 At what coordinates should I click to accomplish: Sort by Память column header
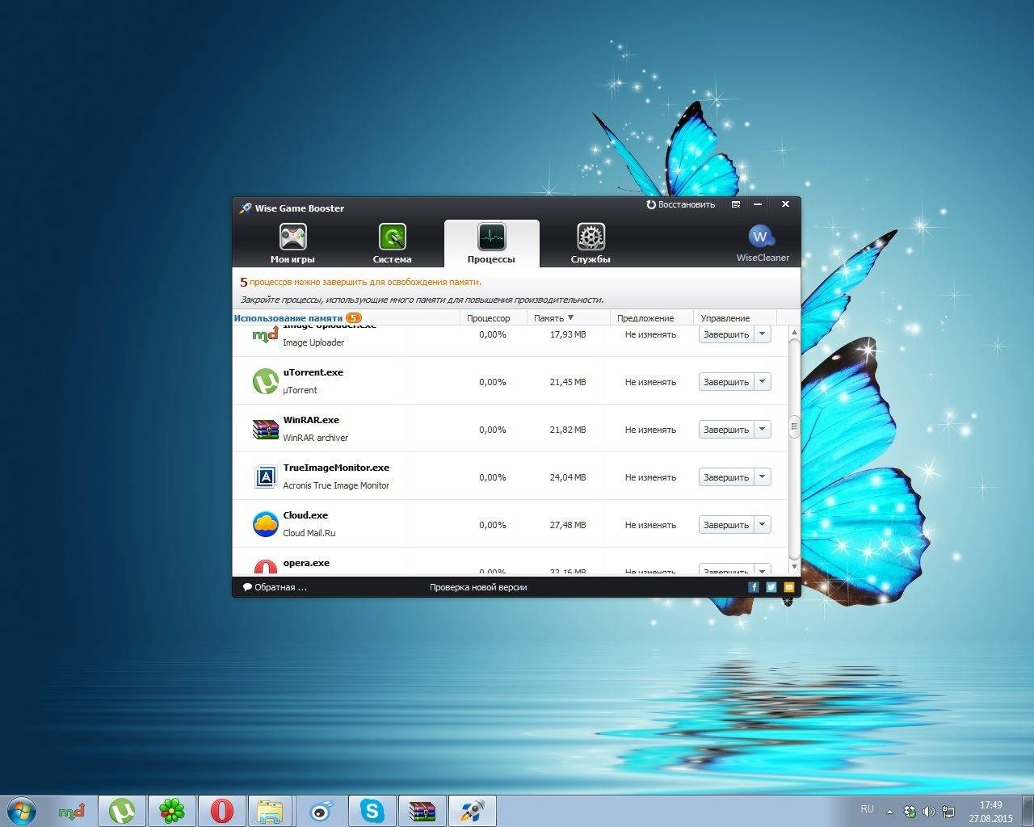point(553,318)
